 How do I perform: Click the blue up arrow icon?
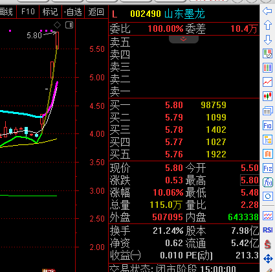pos(267,25)
